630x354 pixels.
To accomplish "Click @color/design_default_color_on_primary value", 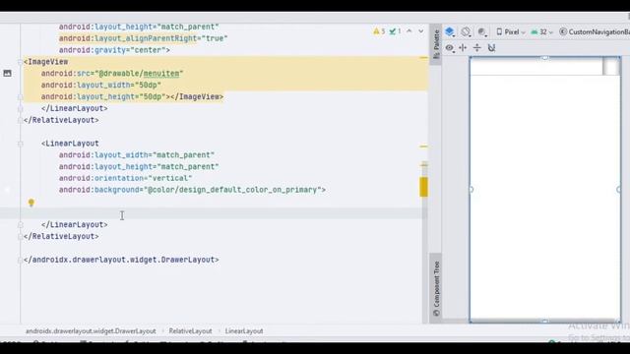I will (x=232, y=190).
